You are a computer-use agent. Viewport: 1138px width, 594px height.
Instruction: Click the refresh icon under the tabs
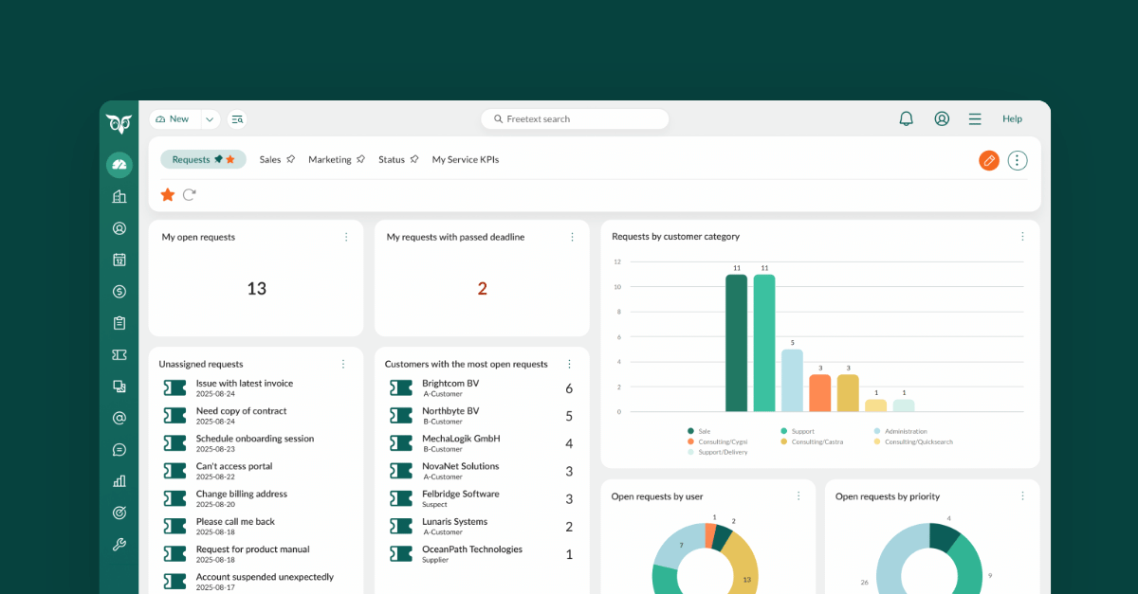[189, 194]
